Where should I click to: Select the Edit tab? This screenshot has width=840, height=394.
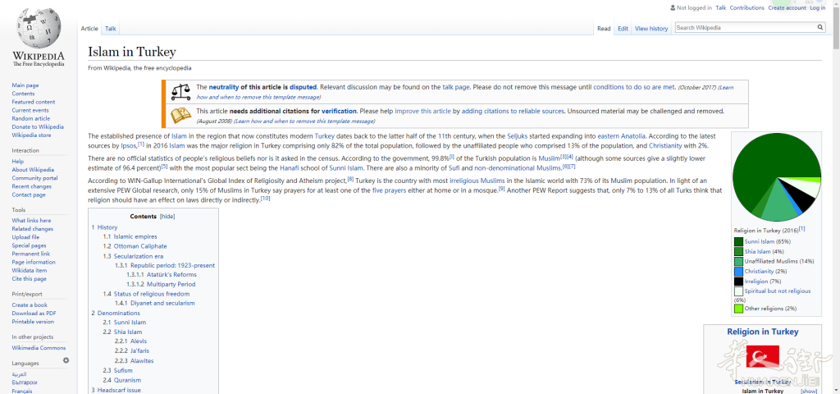(623, 29)
